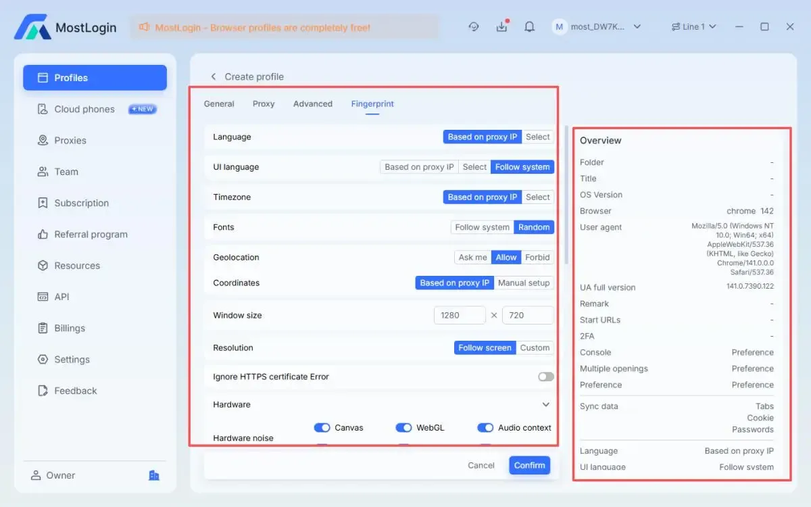The height and width of the screenshot is (507, 811).
Task: Switch to the Advanced tab
Action: tap(313, 104)
